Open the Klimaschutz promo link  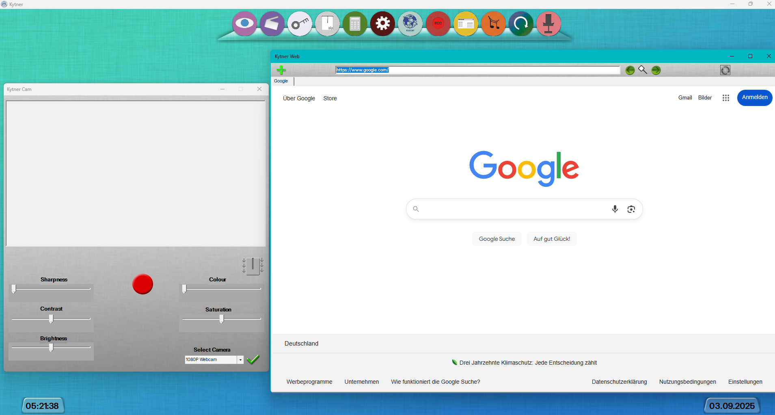528,363
